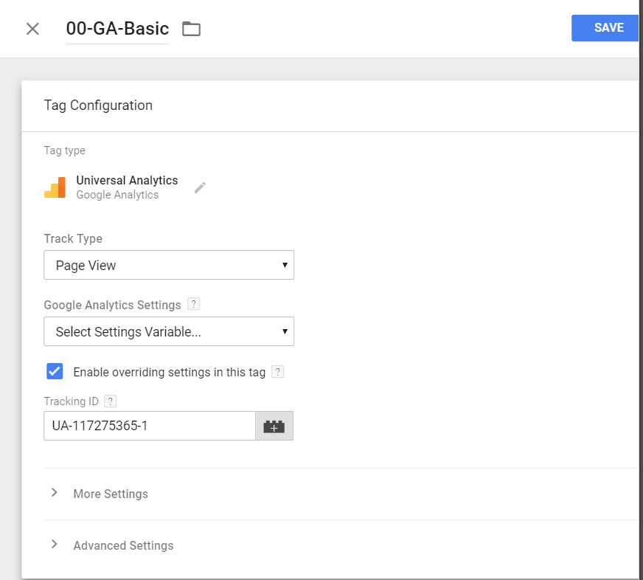Screen dimensions: 643x580
Task: Click the chevron beside Advanced Settings
Action: pos(54,545)
